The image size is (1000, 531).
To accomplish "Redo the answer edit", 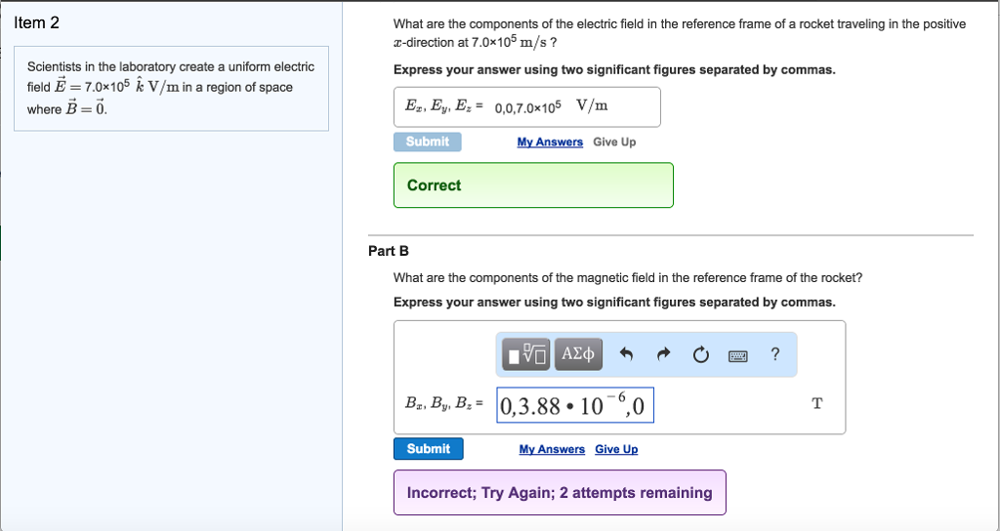I will pos(663,354).
